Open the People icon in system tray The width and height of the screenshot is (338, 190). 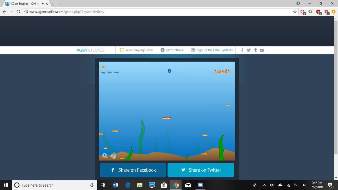pyautogui.click(x=255, y=185)
